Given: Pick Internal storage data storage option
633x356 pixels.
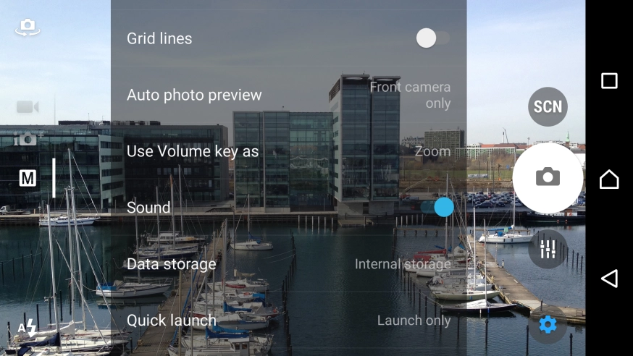Looking at the screenshot, I should click(x=403, y=264).
